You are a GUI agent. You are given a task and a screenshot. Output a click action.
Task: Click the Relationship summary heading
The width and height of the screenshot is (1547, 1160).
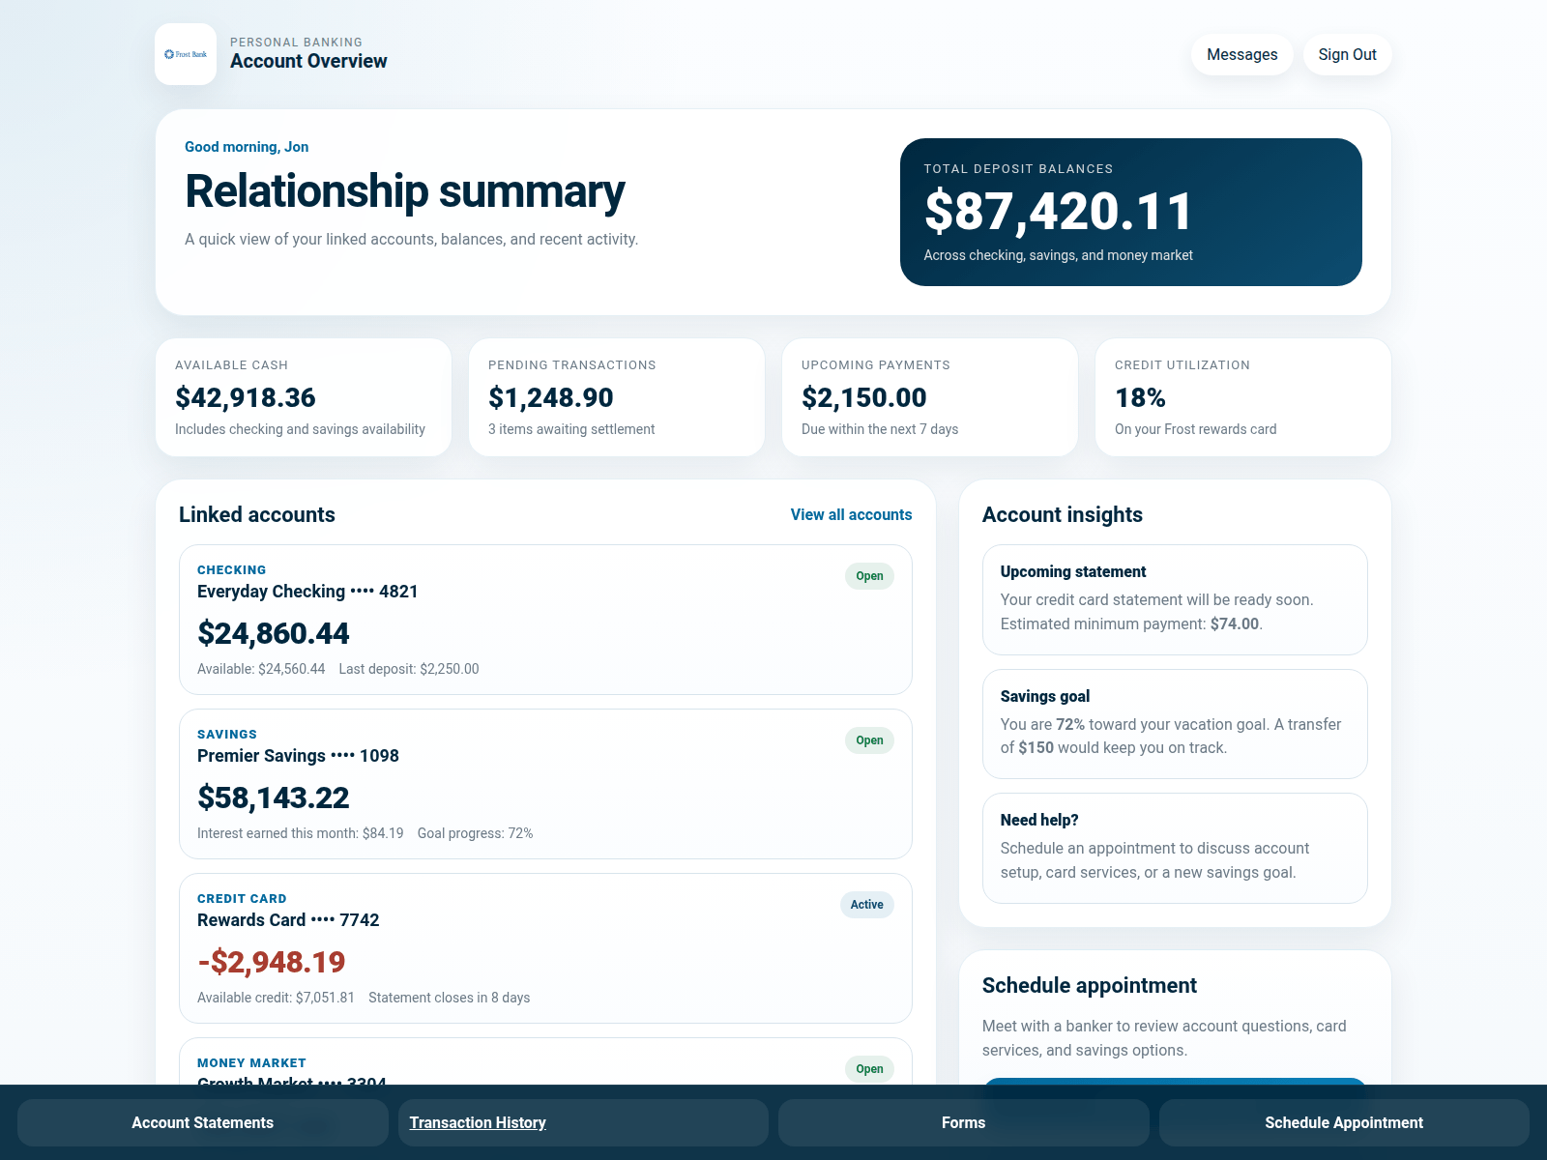tap(405, 191)
